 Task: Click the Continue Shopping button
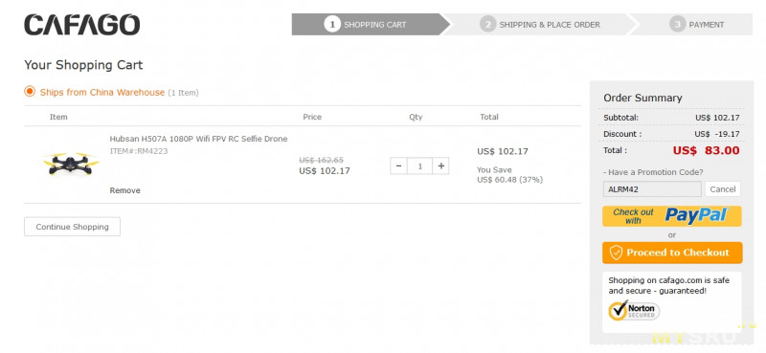coord(73,227)
